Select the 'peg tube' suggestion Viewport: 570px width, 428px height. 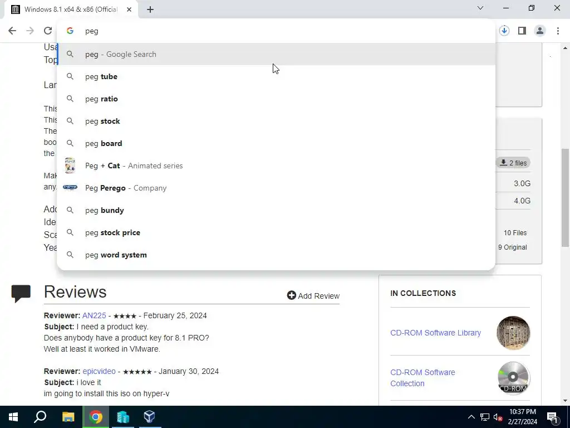[x=276, y=76]
